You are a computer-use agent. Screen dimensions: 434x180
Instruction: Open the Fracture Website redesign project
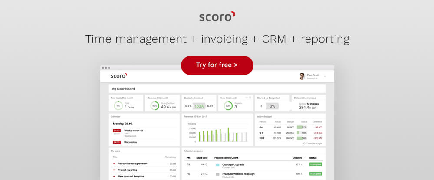coord(238,174)
